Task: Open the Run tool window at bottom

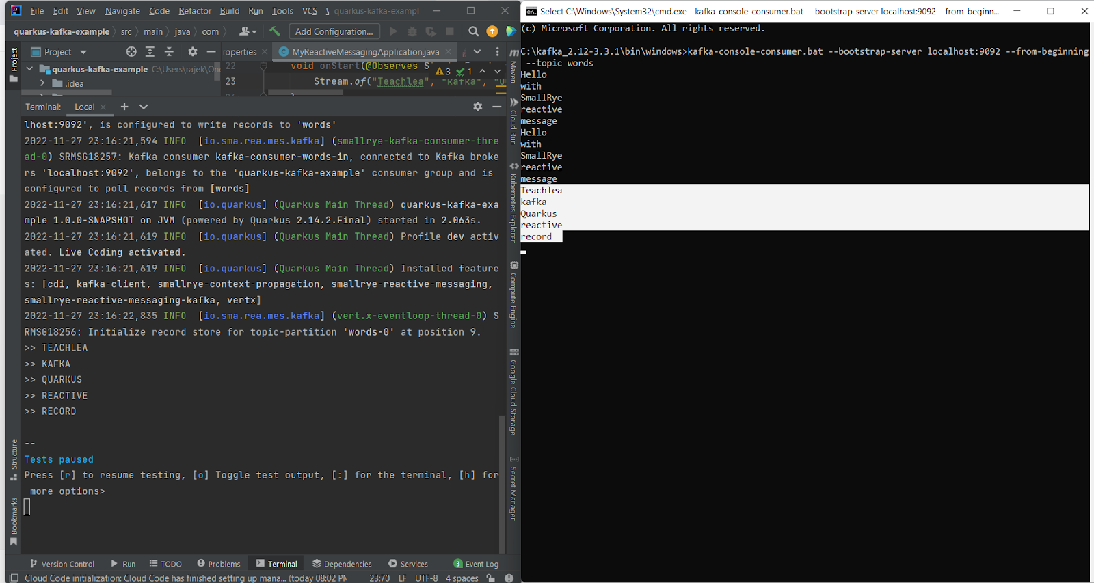Action: click(x=124, y=564)
